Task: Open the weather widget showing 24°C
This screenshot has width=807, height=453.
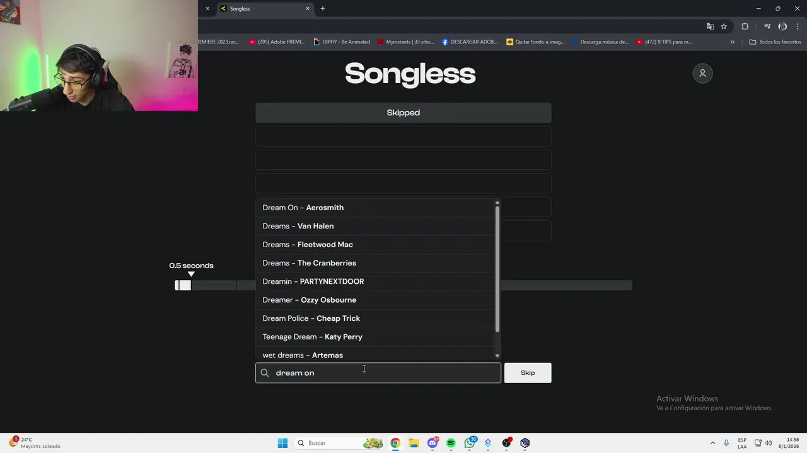Action: coord(36,443)
